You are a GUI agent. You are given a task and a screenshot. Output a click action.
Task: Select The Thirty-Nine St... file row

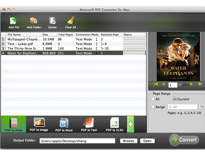(x=73, y=48)
